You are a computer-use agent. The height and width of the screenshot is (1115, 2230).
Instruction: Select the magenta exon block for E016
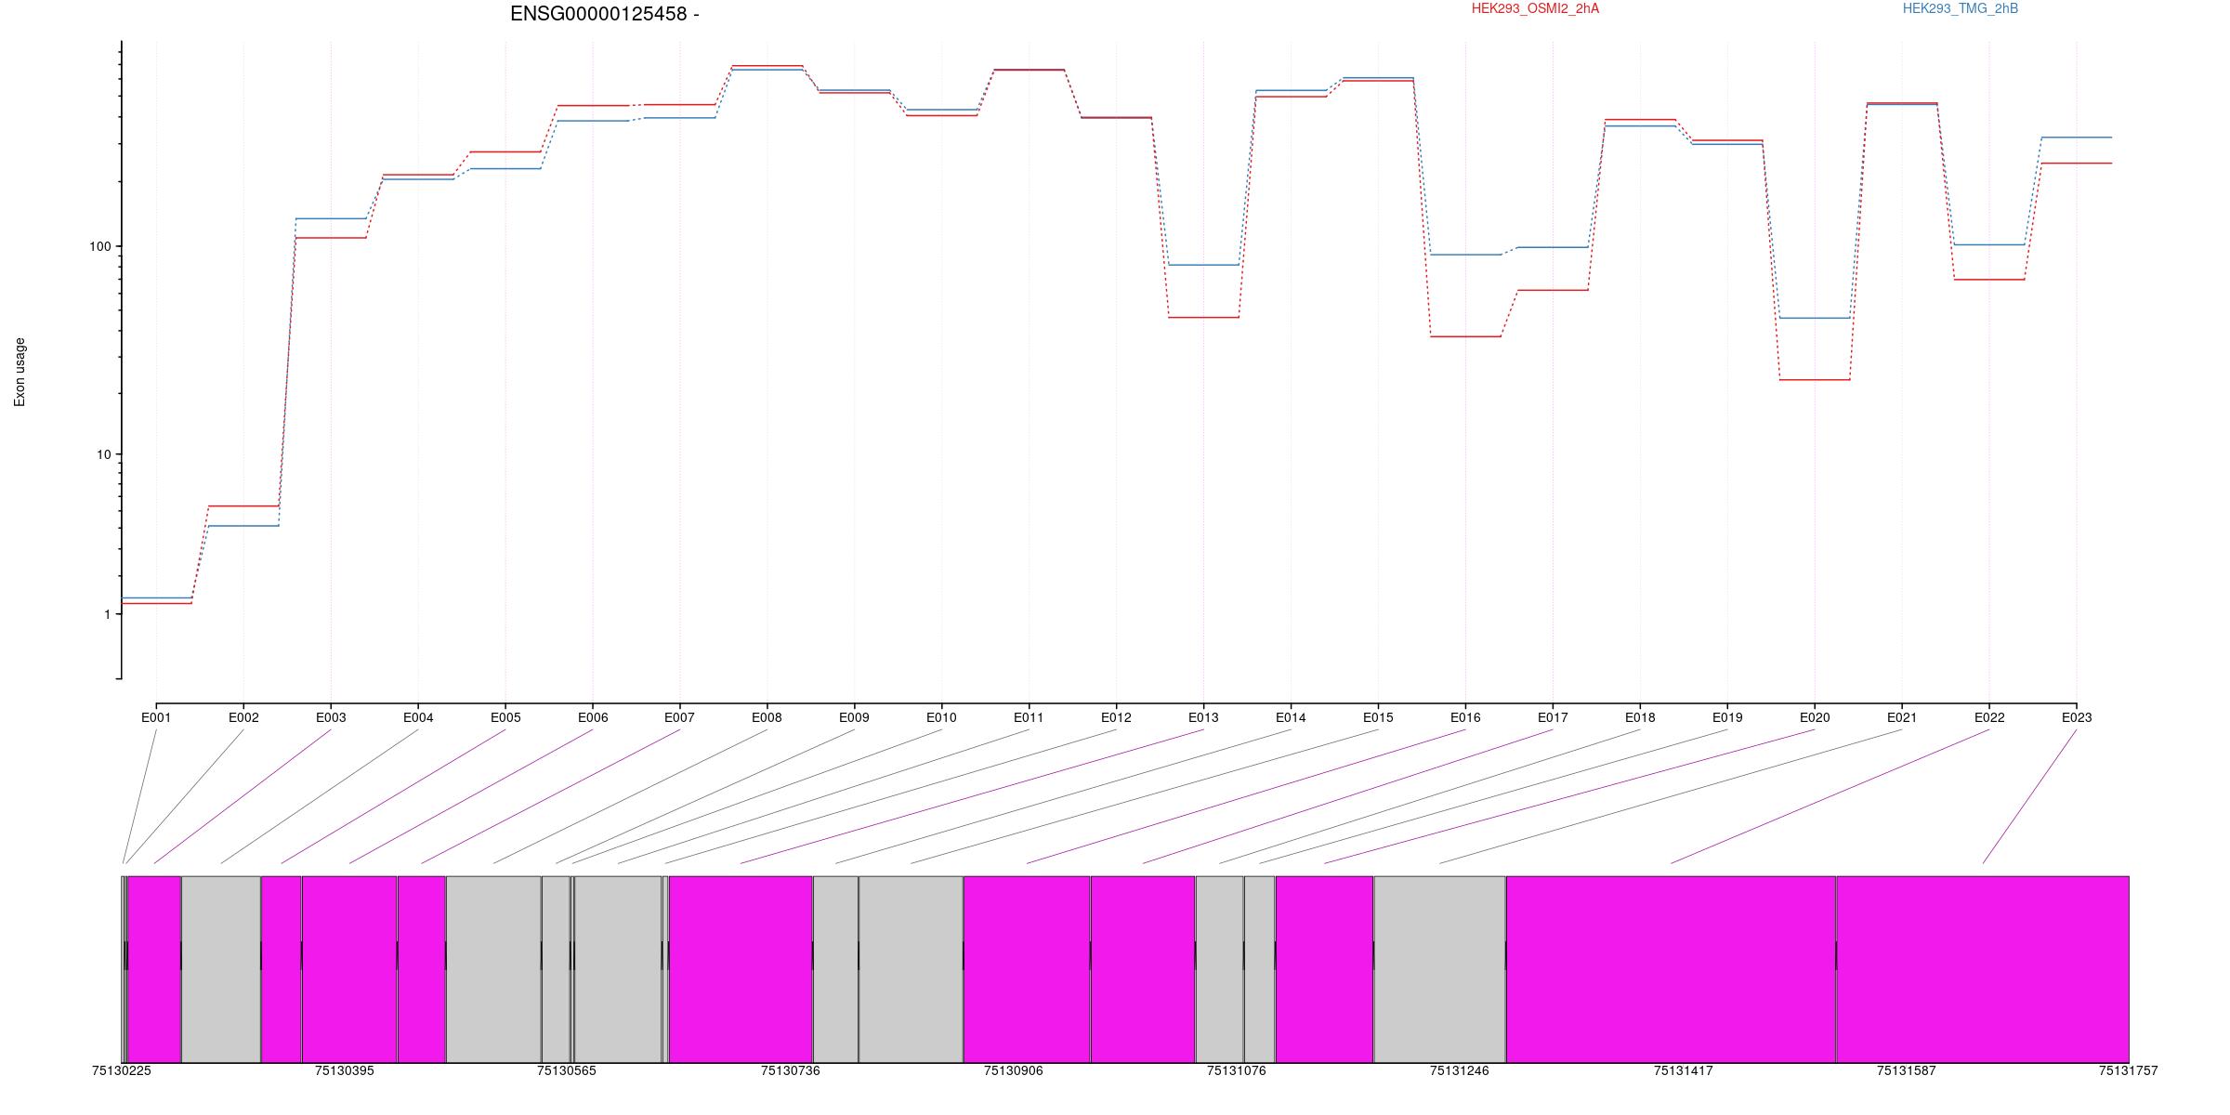click(1027, 969)
